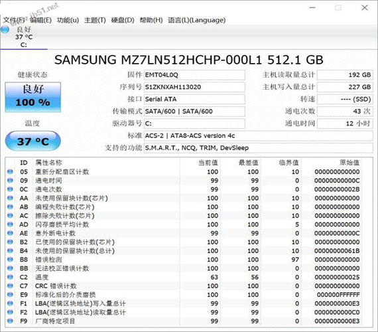Screen dimensions: 378x332
Task: Click the ID column header
Action: tap(24, 163)
